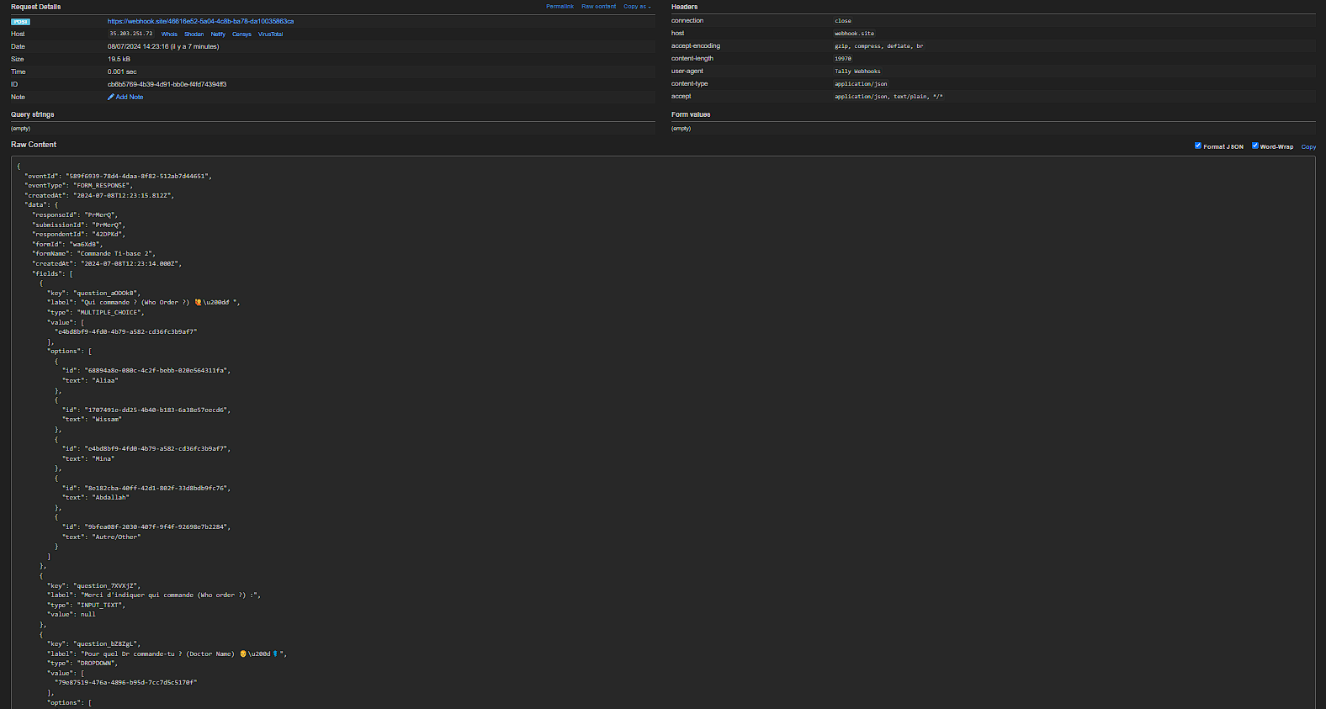Toggle the Word-Wrap checkbox

pyautogui.click(x=1254, y=146)
